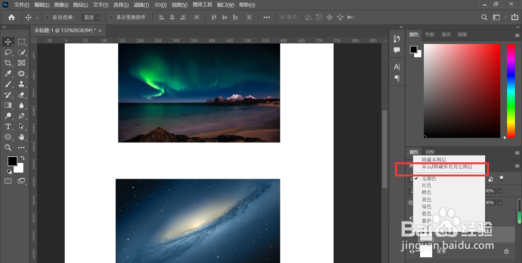Open the Paragraph panel icon

pos(397,78)
